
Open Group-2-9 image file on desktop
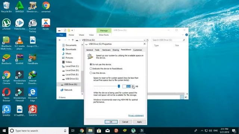coord(32,42)
